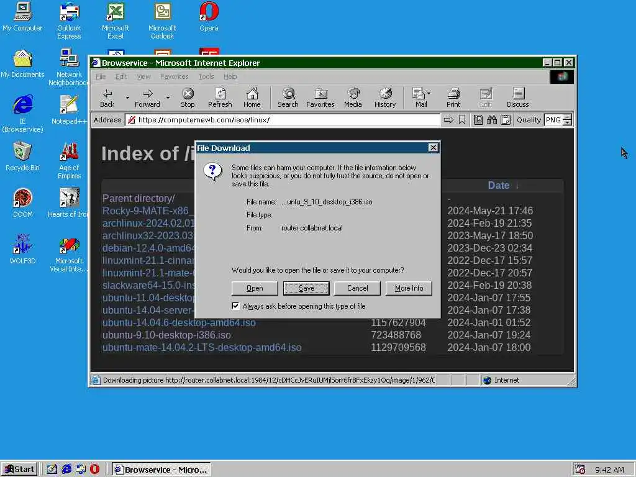This screenshot has width=636, height=477.
Task: Launch Age of Empires from the desktop
Action: click(69, 161)
